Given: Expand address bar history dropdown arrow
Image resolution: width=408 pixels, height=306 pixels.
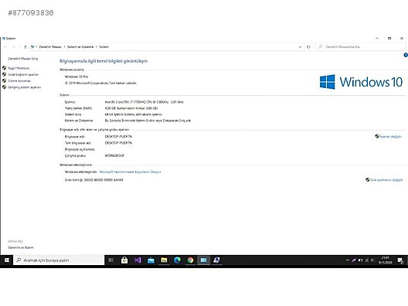Looking at the screenshot, I should (300, 47).
